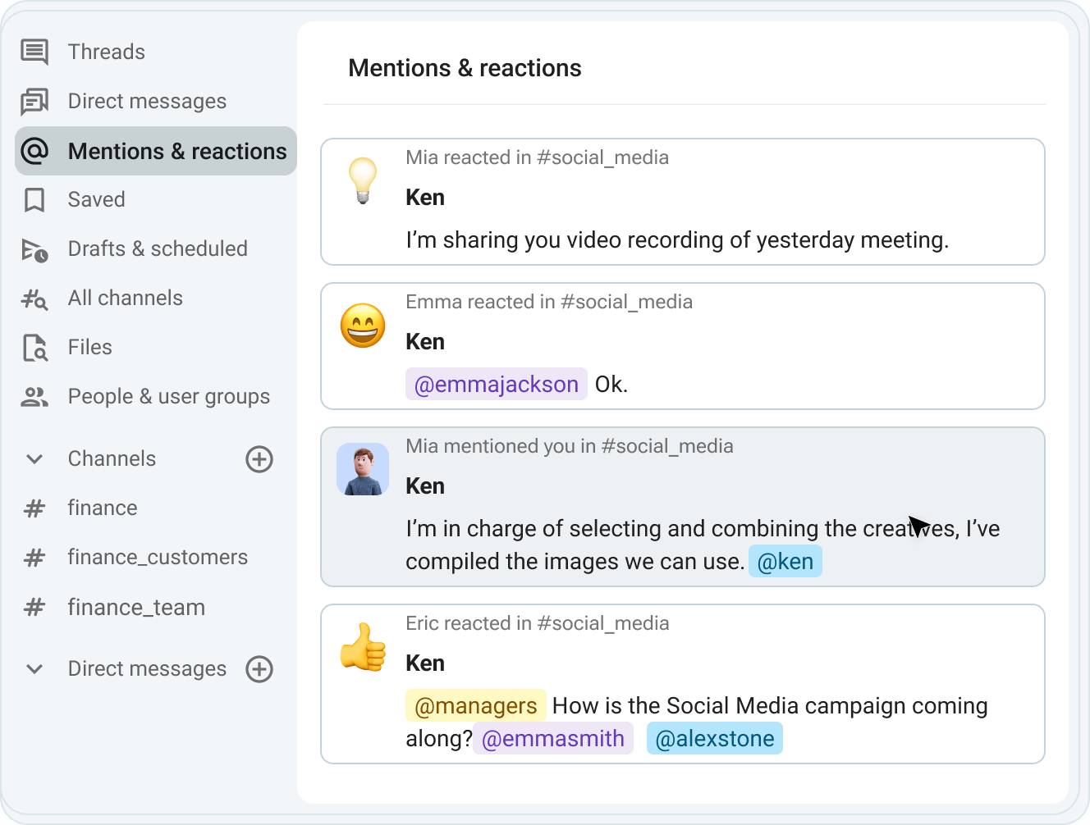
Task: Click the @alexstone mention tag
Action: [715, 738]
